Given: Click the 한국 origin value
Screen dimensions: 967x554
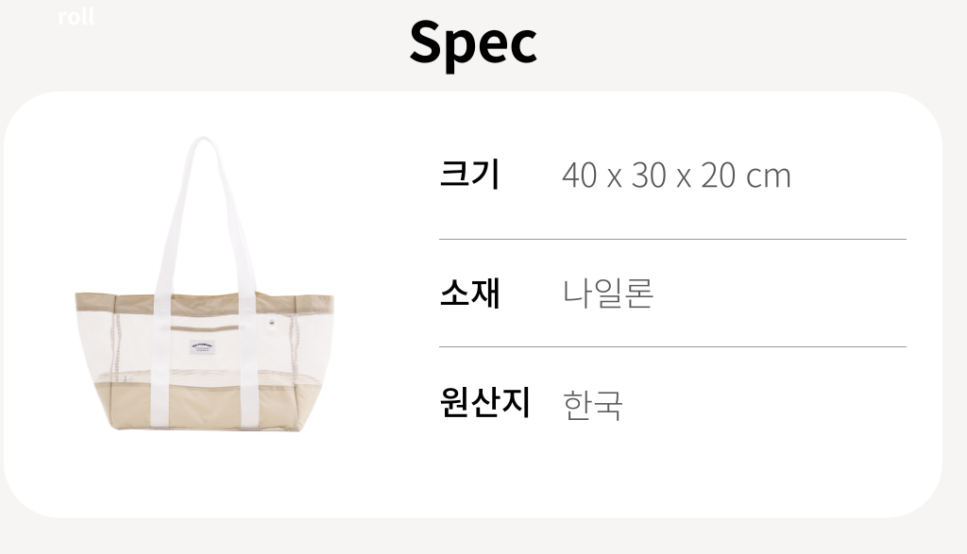Looking at the screenshot, I should [x=593, y=405].
